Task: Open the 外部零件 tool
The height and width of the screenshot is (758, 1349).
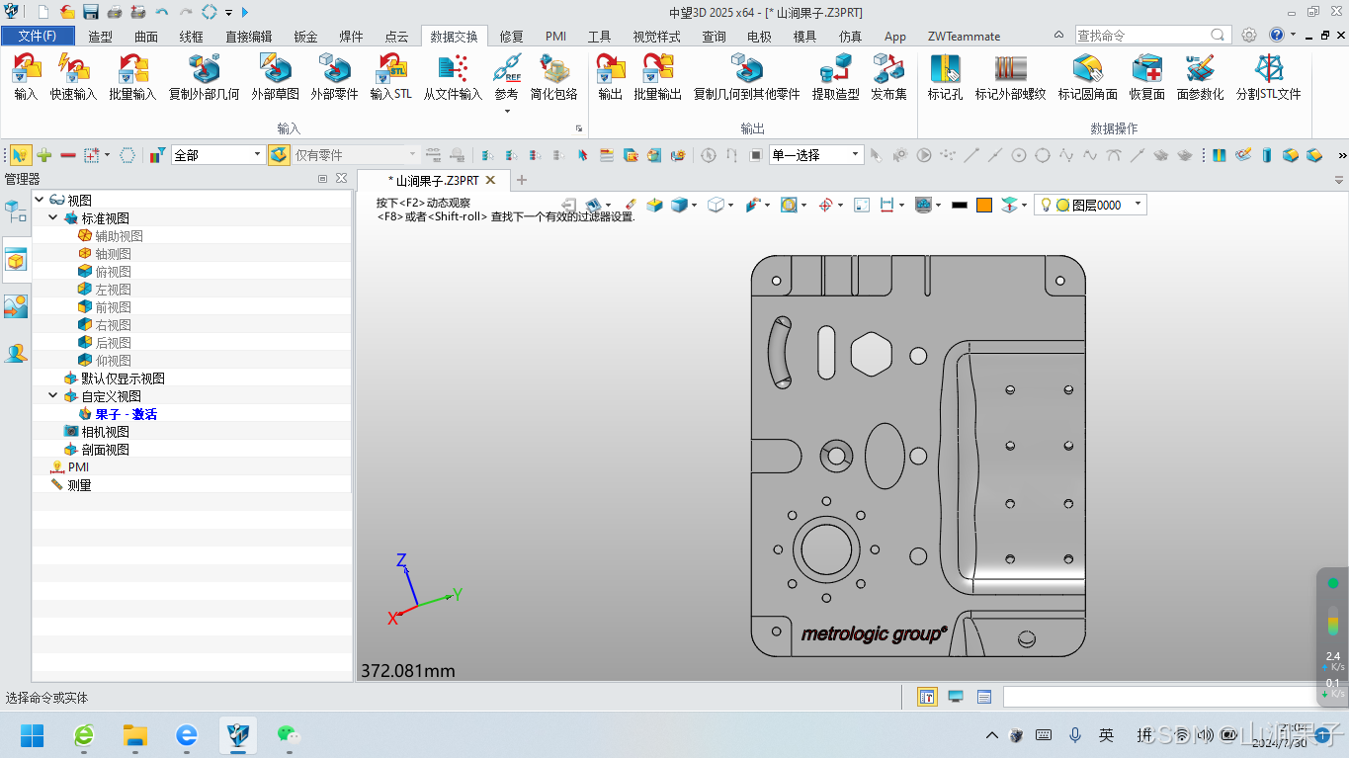Action: (x=334, y=77)
